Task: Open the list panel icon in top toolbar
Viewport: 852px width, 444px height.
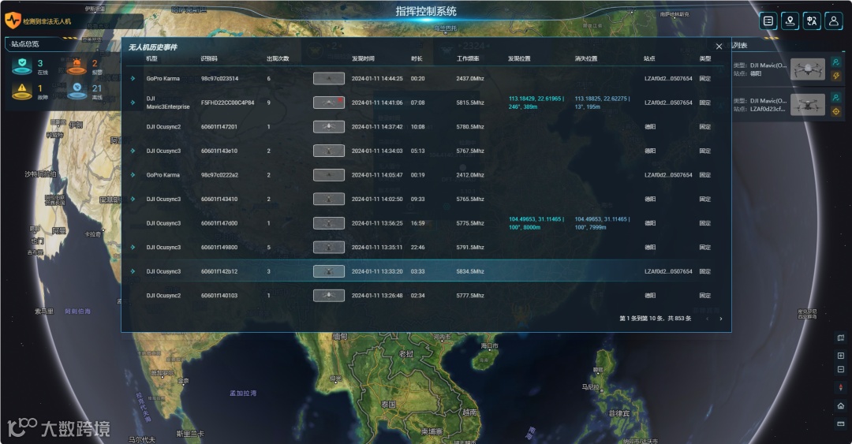Action: 768,21
